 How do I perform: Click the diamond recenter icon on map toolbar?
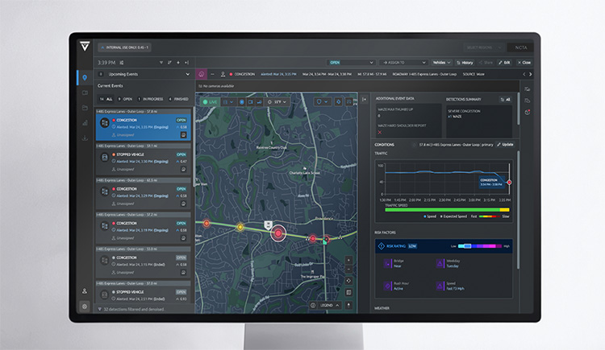[x=338, y=101]
